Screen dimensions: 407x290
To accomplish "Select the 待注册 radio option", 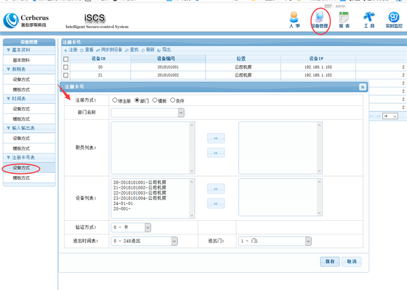I will click(115, 101).
